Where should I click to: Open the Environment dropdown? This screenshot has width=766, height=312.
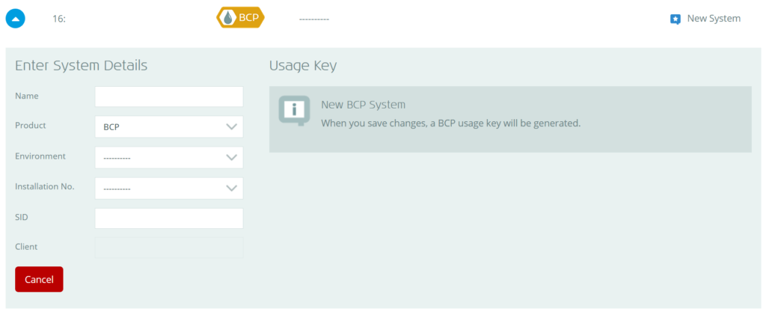coord(169,158)
